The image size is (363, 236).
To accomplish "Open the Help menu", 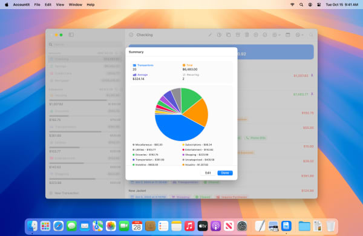I will [91, 5].
